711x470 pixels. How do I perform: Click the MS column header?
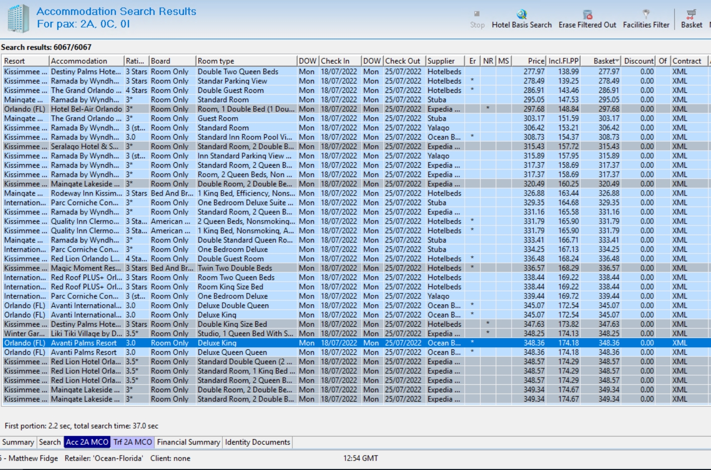click(x=504, y=61)
